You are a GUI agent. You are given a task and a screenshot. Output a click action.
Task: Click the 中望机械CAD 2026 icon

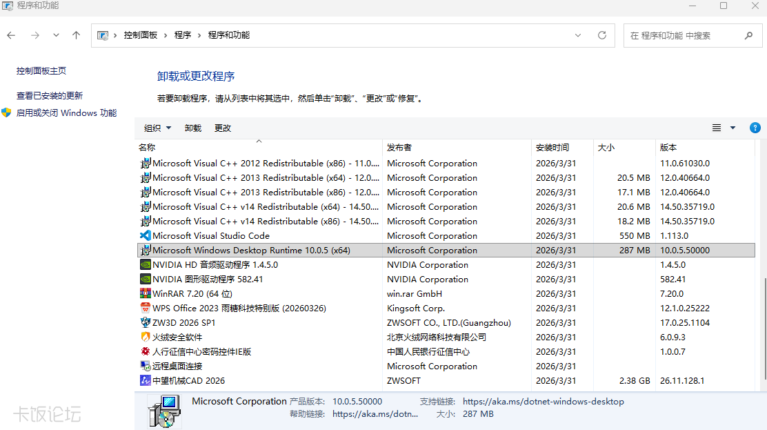[x=146, y=380]
